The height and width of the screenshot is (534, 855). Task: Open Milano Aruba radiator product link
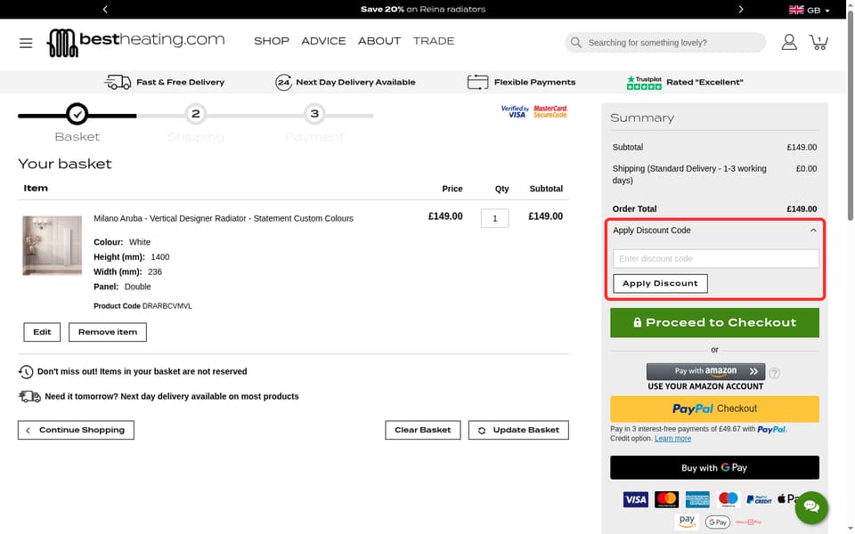click(224, 219)
